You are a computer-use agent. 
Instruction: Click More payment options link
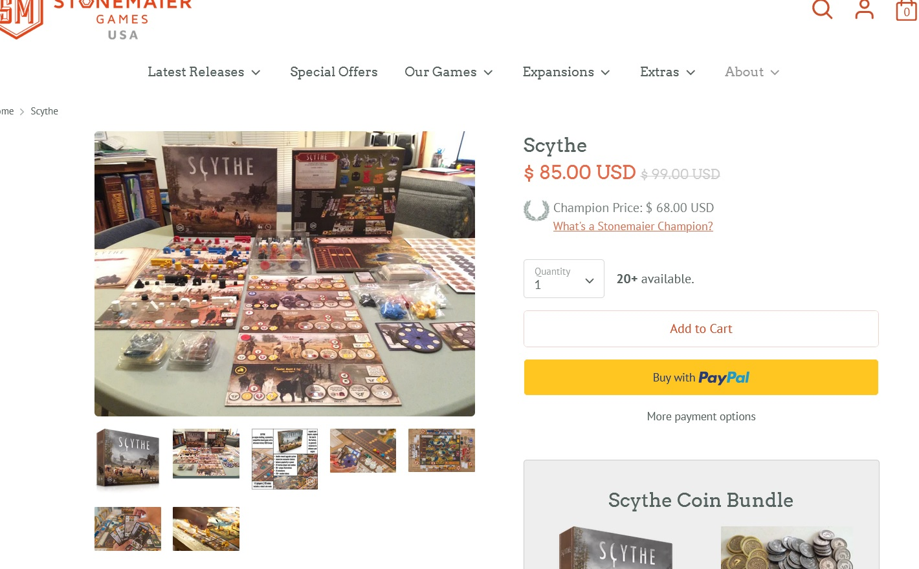coord(701,416)
